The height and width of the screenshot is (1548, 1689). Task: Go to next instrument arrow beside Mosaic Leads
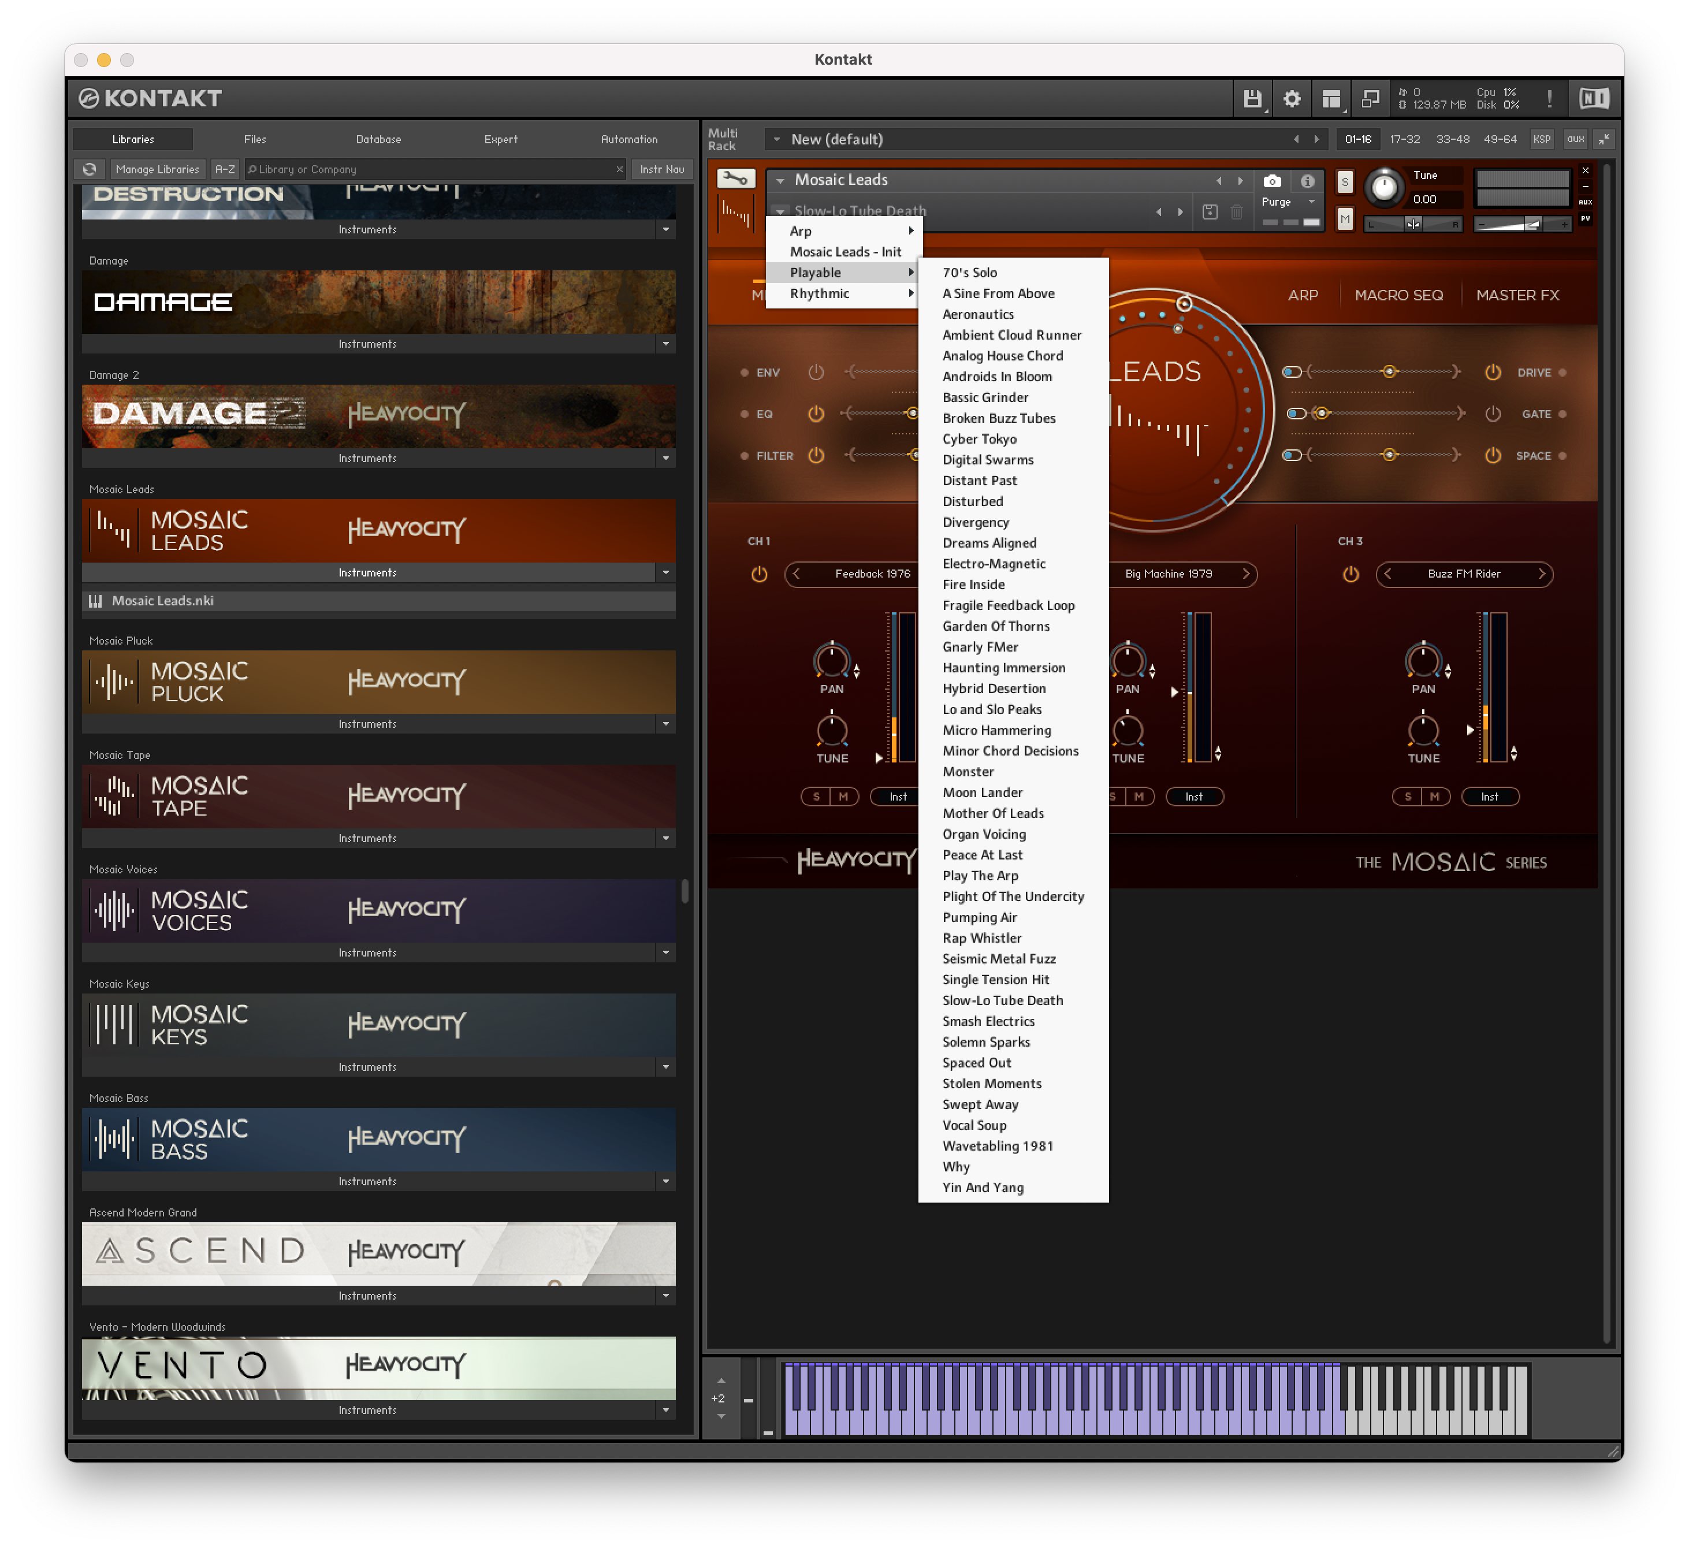[x=1240, y=181]
